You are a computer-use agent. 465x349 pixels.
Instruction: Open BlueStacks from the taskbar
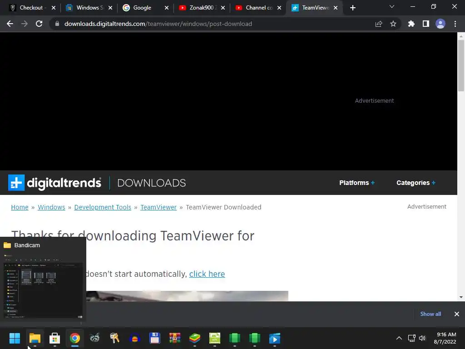(x=194, y=338)
